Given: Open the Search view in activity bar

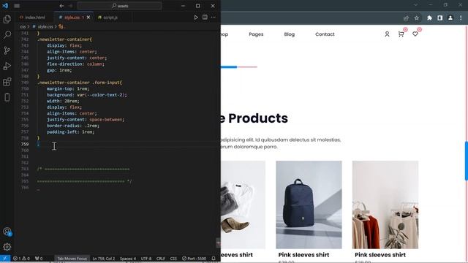Looking at the screenshot, I should (x=7, y=35).
